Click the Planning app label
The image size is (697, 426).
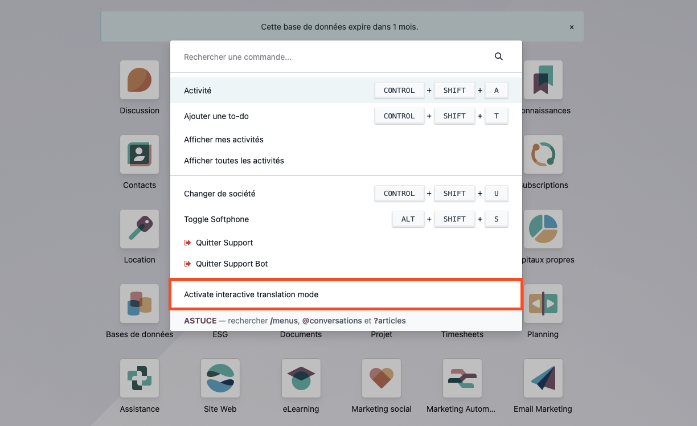pos(543,334)
